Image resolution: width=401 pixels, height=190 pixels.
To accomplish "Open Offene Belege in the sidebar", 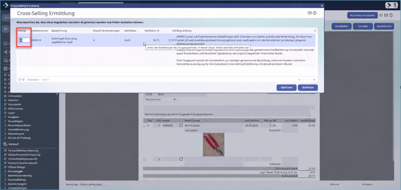I will [x=17, y=167].
